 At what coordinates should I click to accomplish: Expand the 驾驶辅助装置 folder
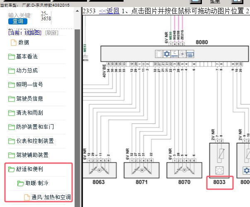click(32, 155)
